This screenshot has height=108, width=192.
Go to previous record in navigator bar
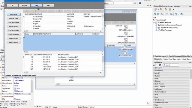click(35, 11)
